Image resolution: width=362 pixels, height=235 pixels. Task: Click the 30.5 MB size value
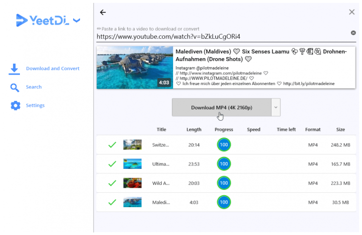pyautogui.click(x=341, y=202)
